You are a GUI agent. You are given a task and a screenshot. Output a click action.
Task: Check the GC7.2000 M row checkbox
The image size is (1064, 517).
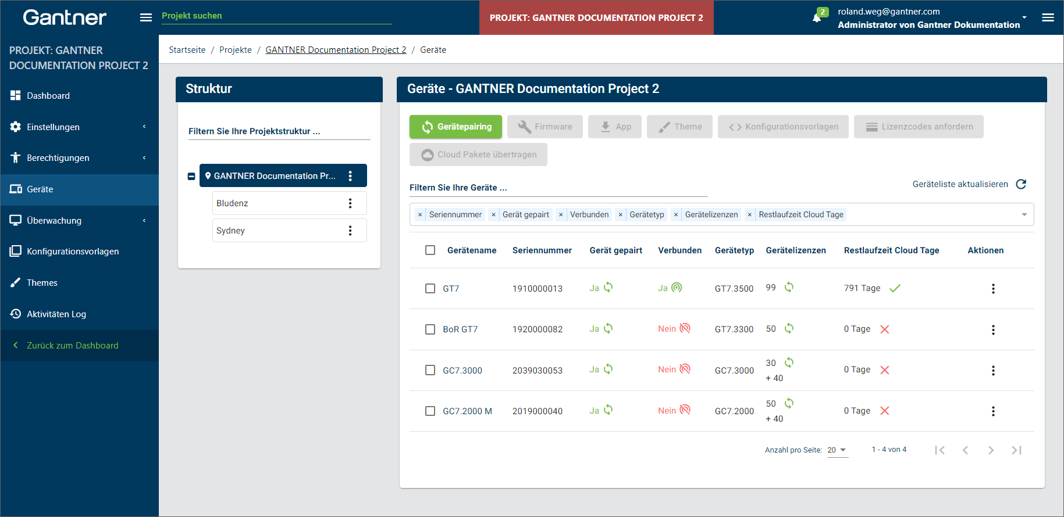(x=430, y=411)
